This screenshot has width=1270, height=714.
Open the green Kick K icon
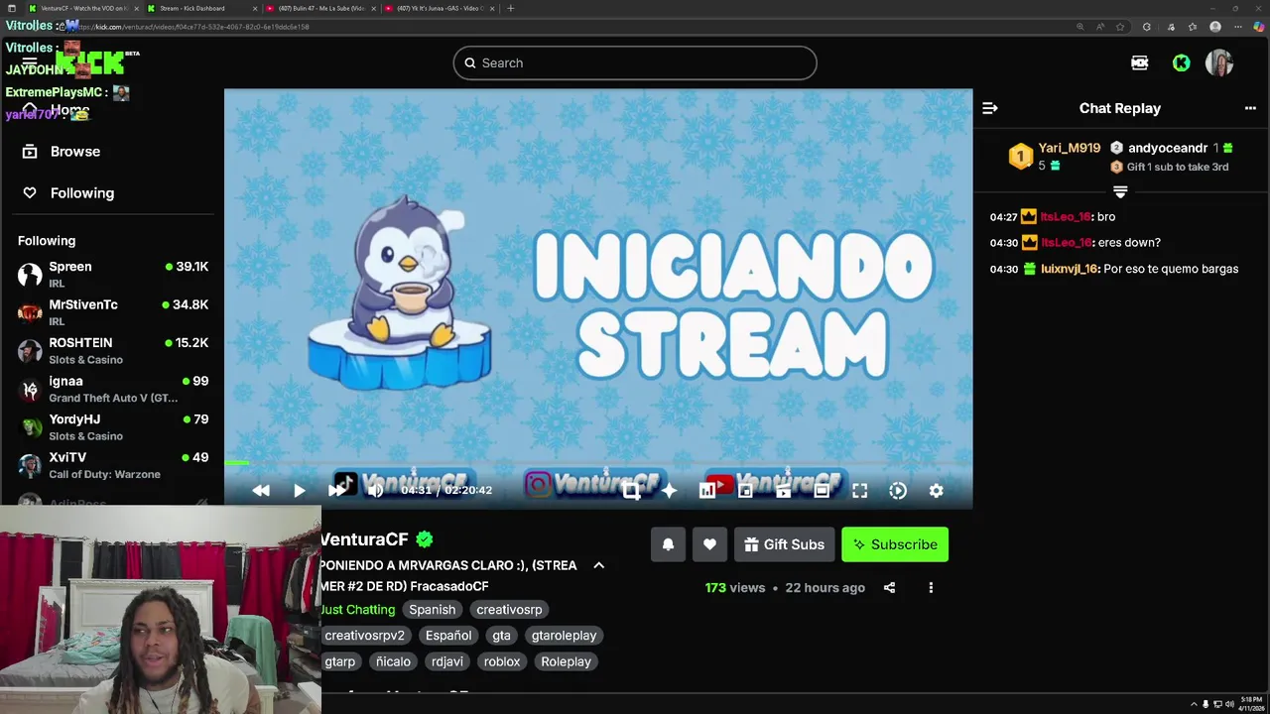1181,62
